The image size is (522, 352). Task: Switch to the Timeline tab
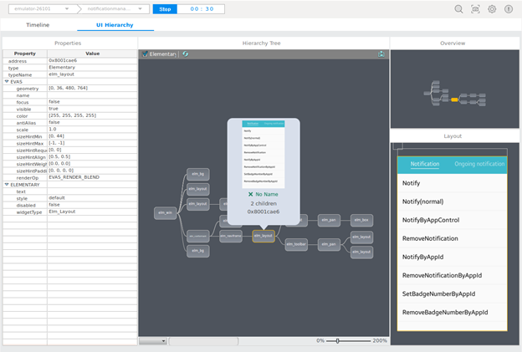[37, 25]
